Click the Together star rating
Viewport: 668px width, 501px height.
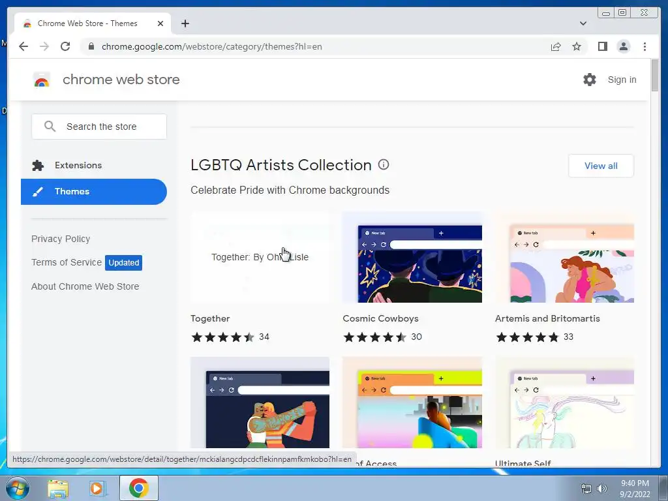223,337
